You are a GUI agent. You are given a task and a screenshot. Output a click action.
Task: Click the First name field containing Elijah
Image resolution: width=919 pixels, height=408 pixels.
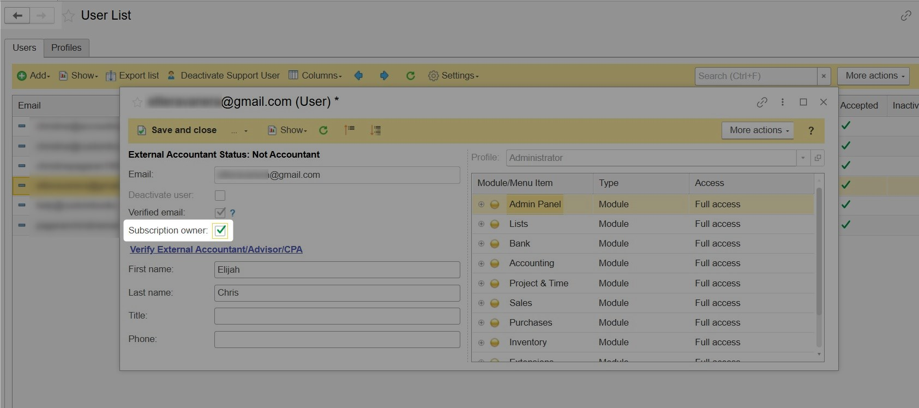pyautogui.click(x=337, y=270)
